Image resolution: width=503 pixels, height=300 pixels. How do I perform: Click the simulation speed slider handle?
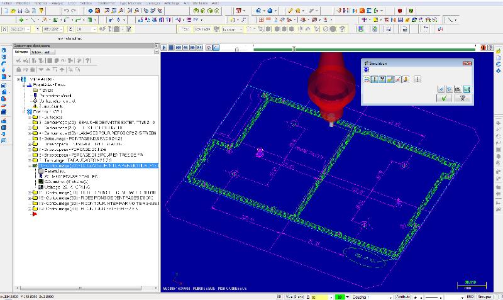[237, 49]
